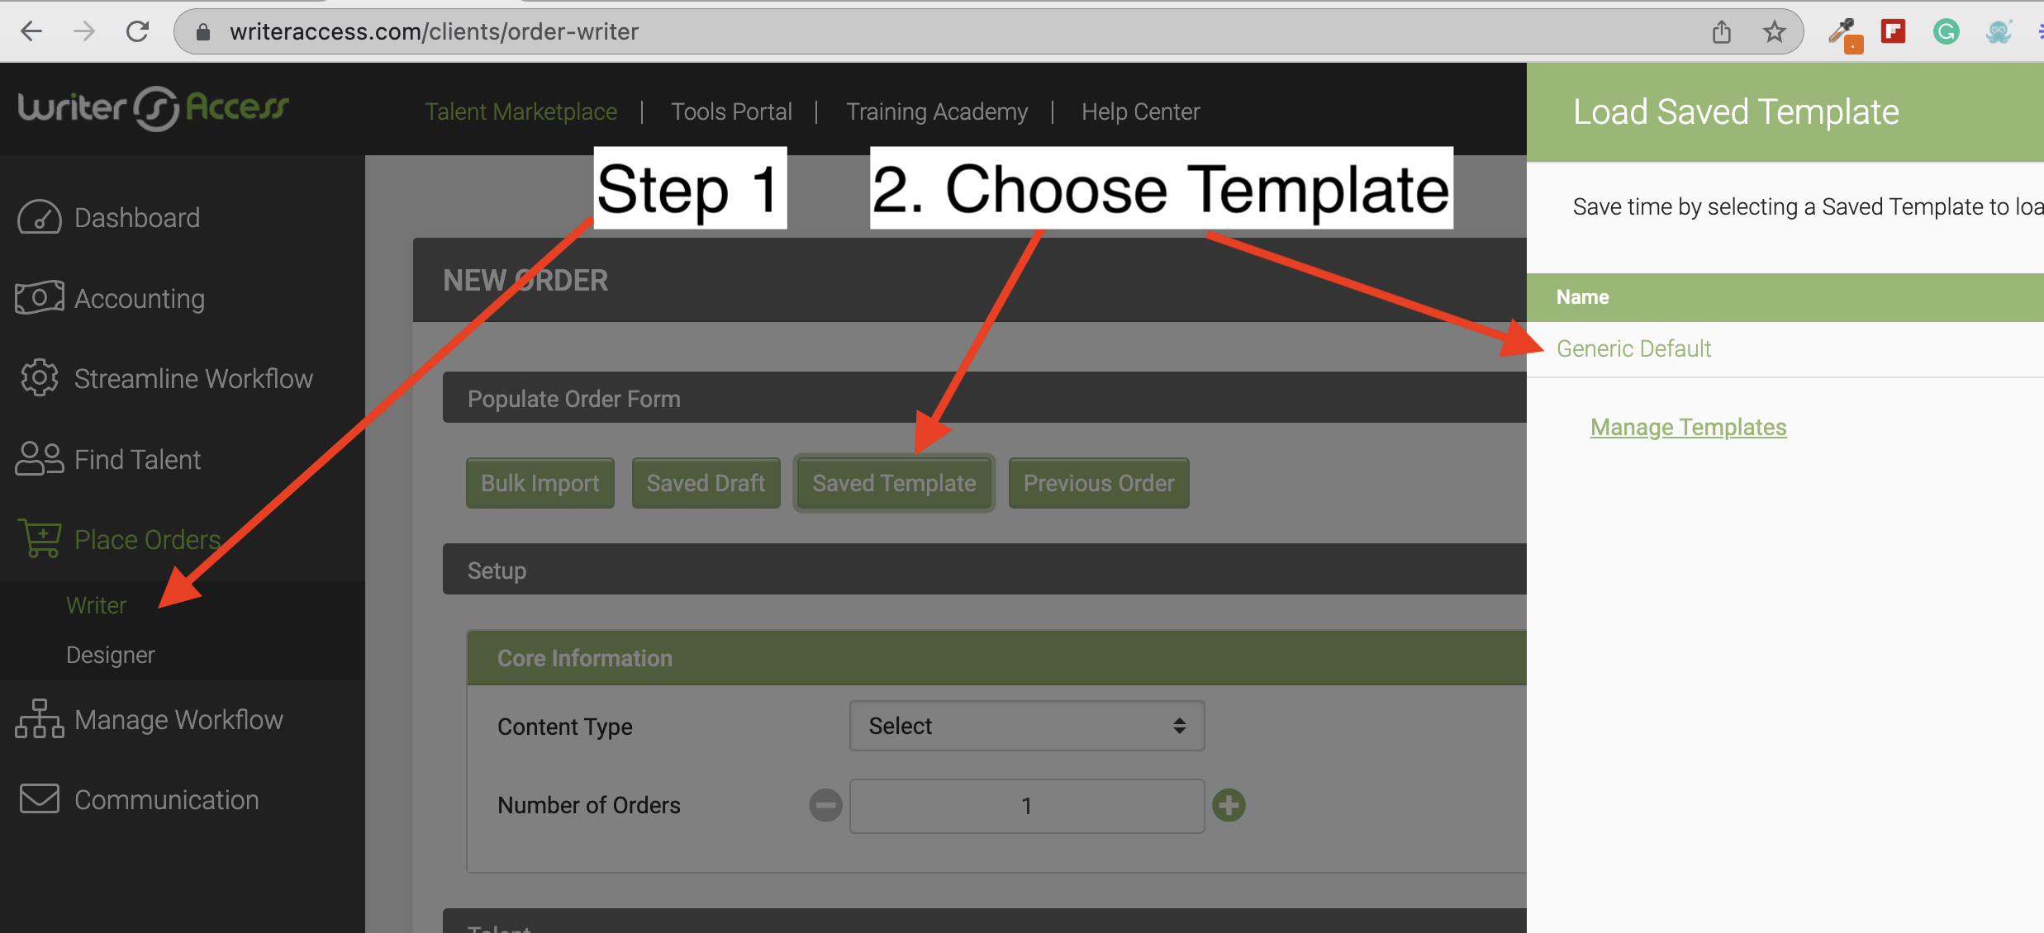Open the Flipboard extension icon
Viewport: 2044px width, 933px height.
(x=1894, y=32)
